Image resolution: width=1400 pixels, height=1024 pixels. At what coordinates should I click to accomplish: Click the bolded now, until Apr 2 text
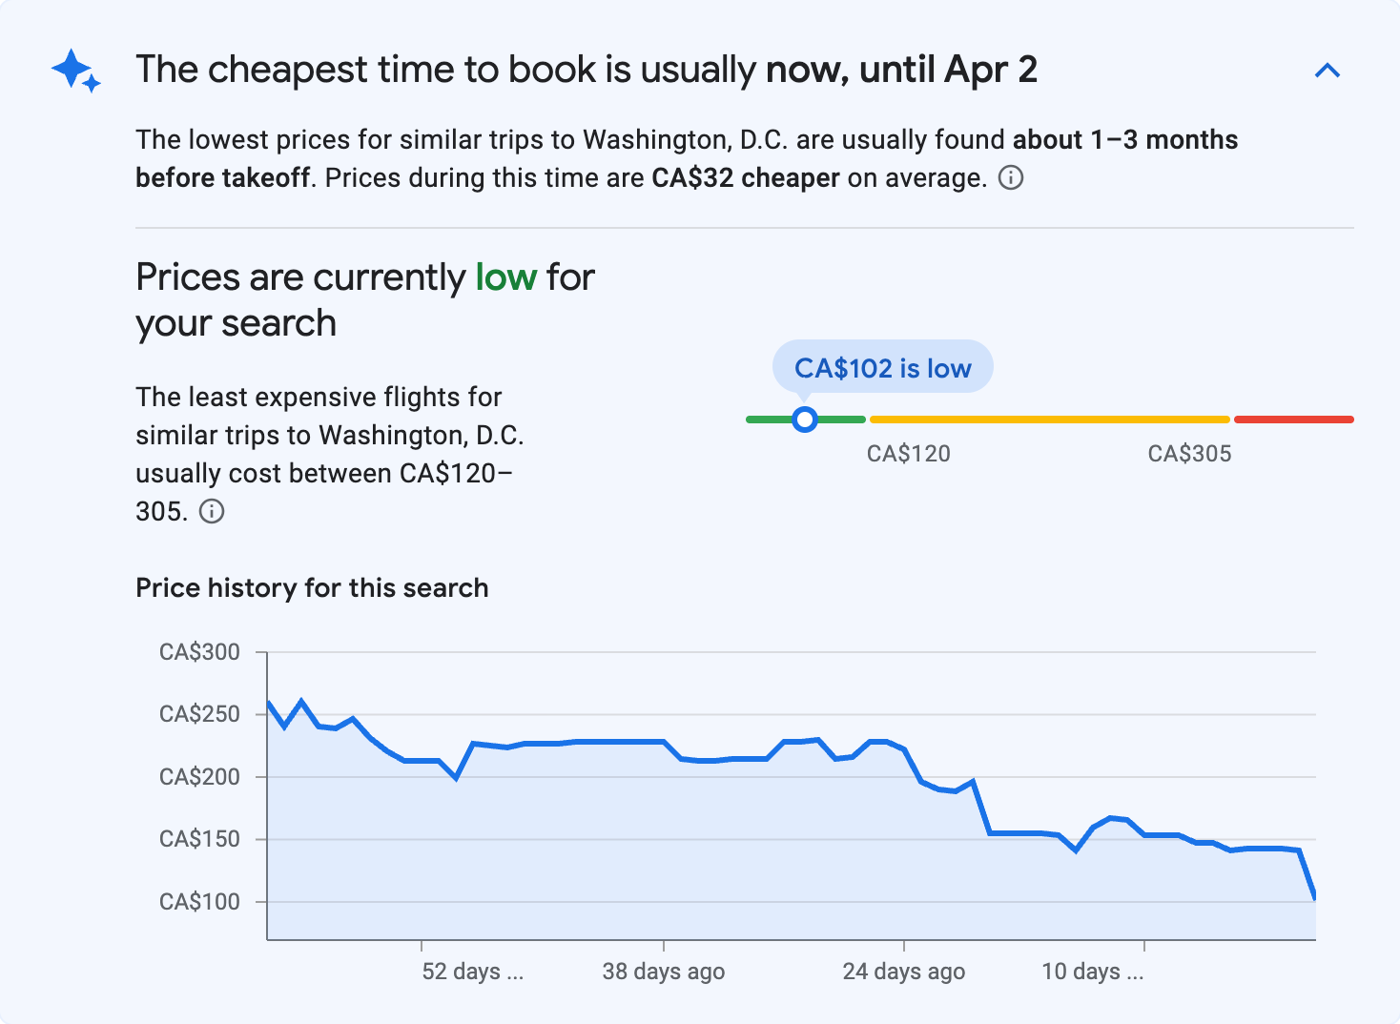(902, 69)
